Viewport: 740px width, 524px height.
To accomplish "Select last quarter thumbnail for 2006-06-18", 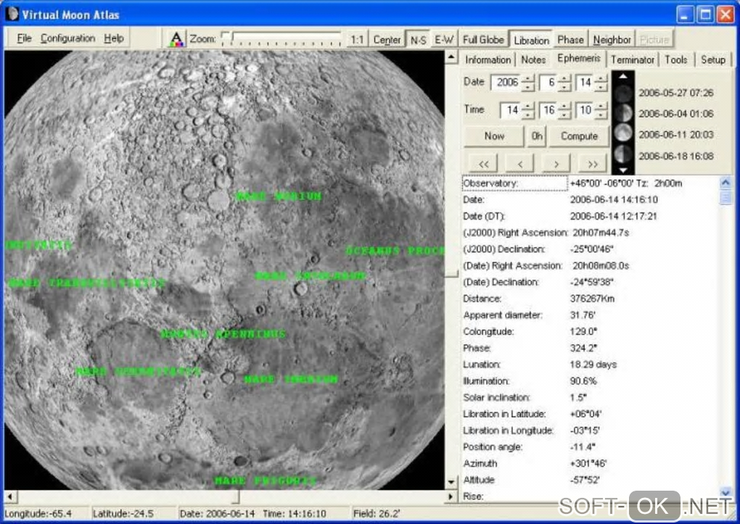I will [623, 154].
